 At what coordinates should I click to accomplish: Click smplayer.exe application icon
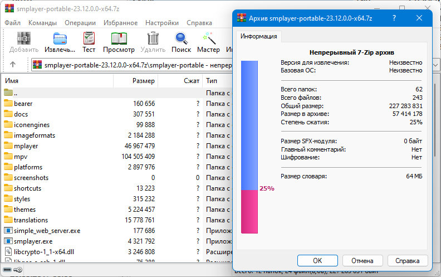click(8, 241)
